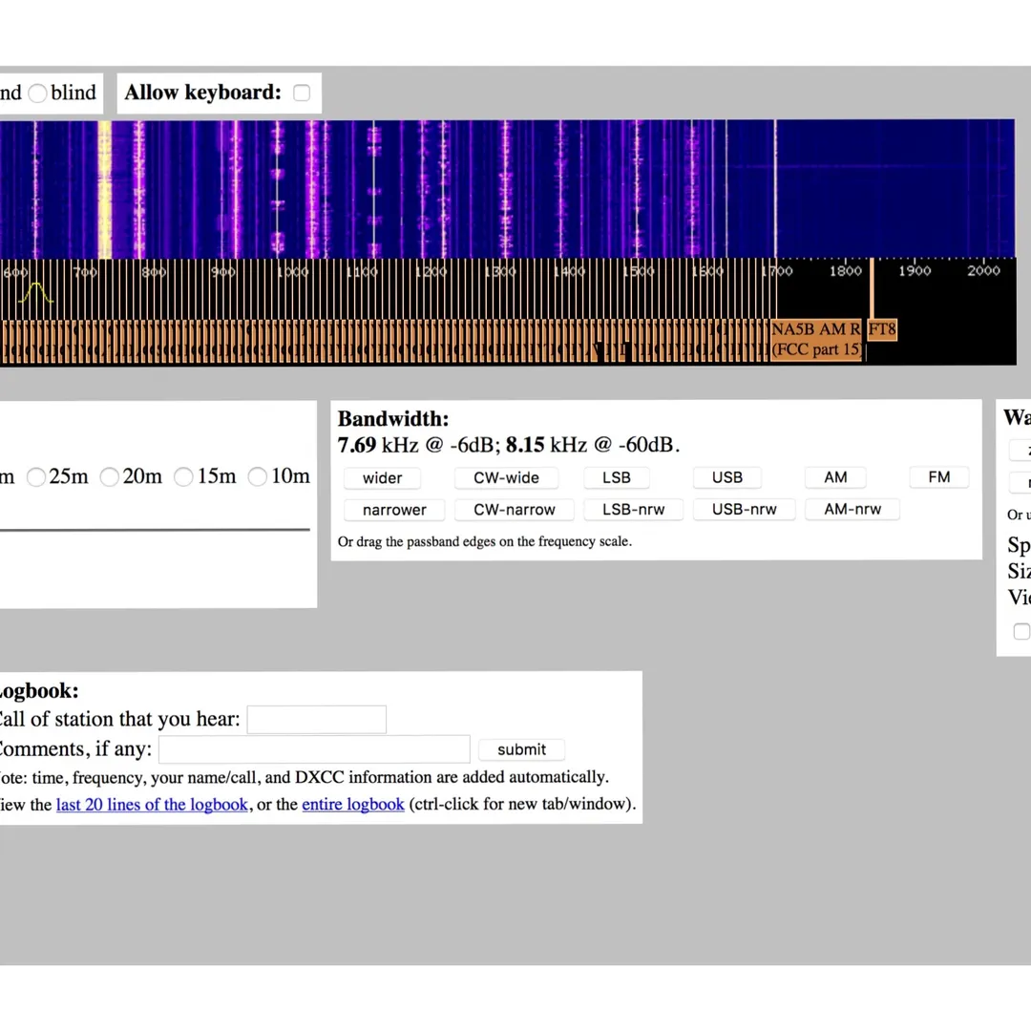The width and height of the screenshot is (1031, 1031).
Task: Submit the logbook entry
Action: [521, 749]
